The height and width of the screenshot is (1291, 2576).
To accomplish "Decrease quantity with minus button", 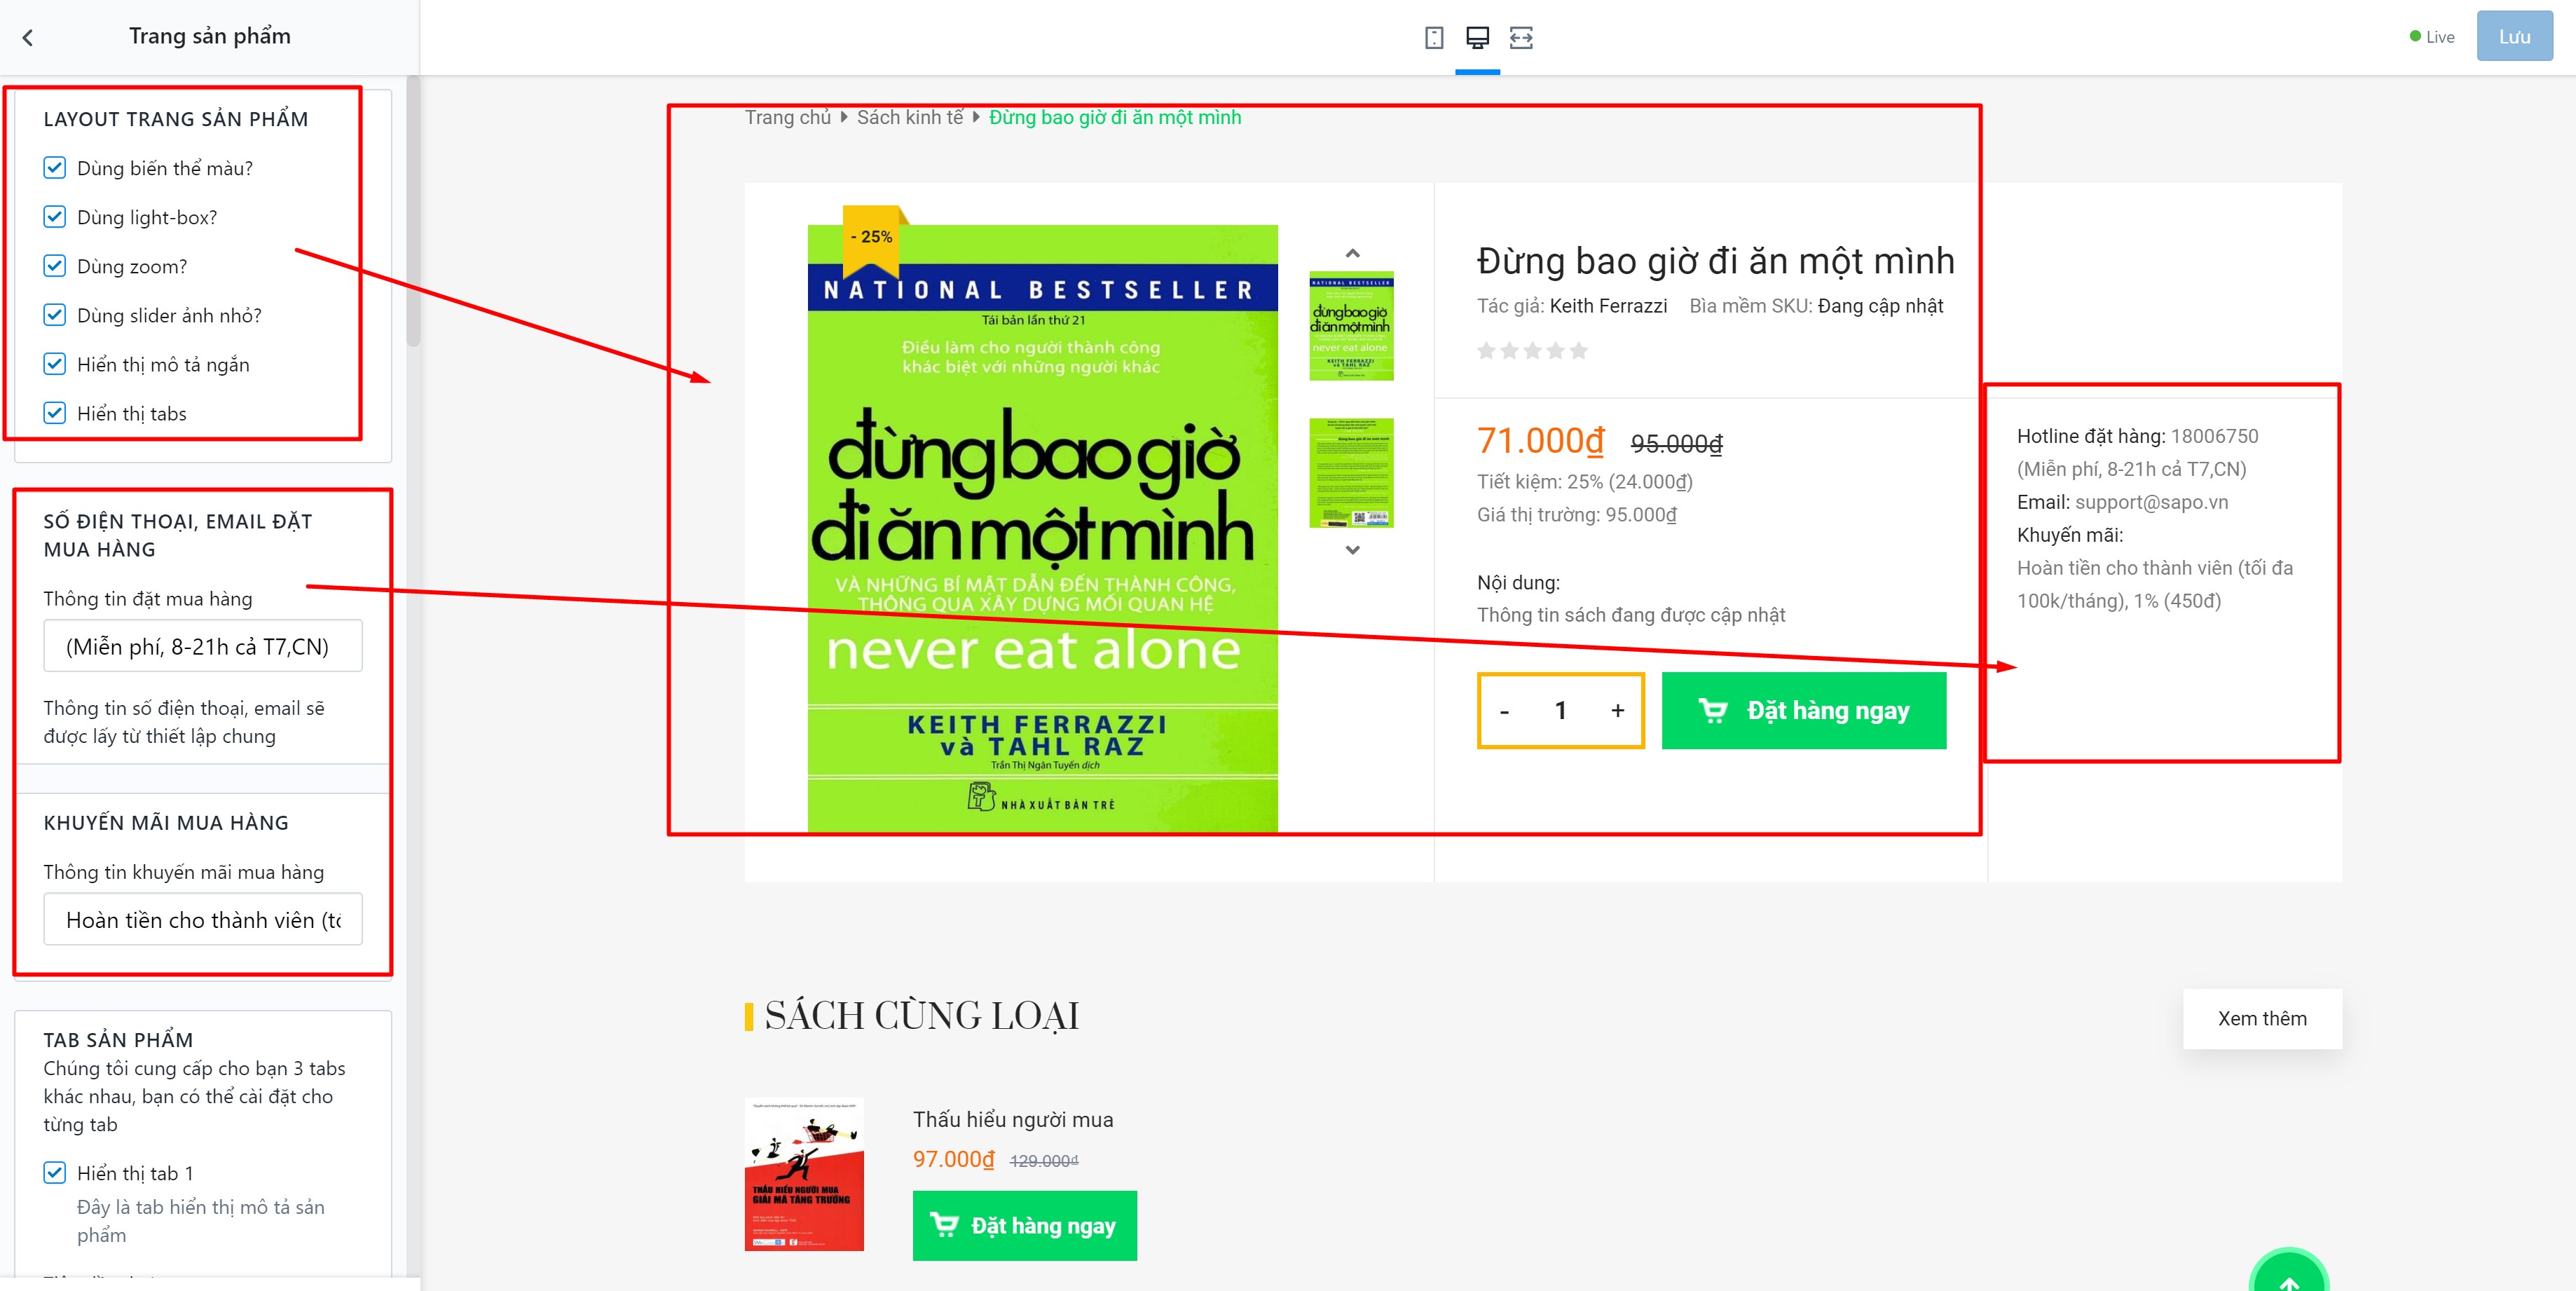I will [1504, 710].
